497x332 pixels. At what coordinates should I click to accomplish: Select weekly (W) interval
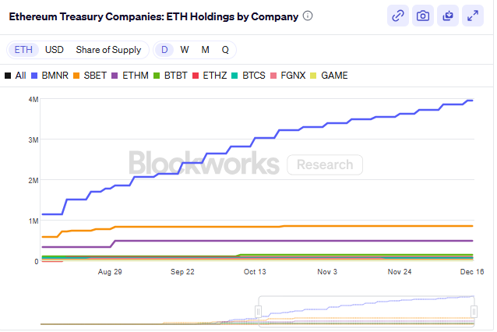[185, 50]
